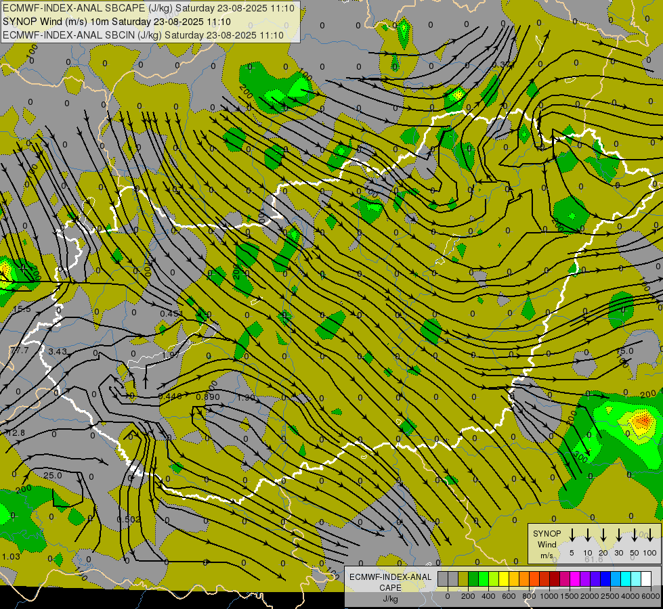The image size is (663, 609).
Task: Select the olive CAPE legend swatch
Action: click(x=463, y=579)
